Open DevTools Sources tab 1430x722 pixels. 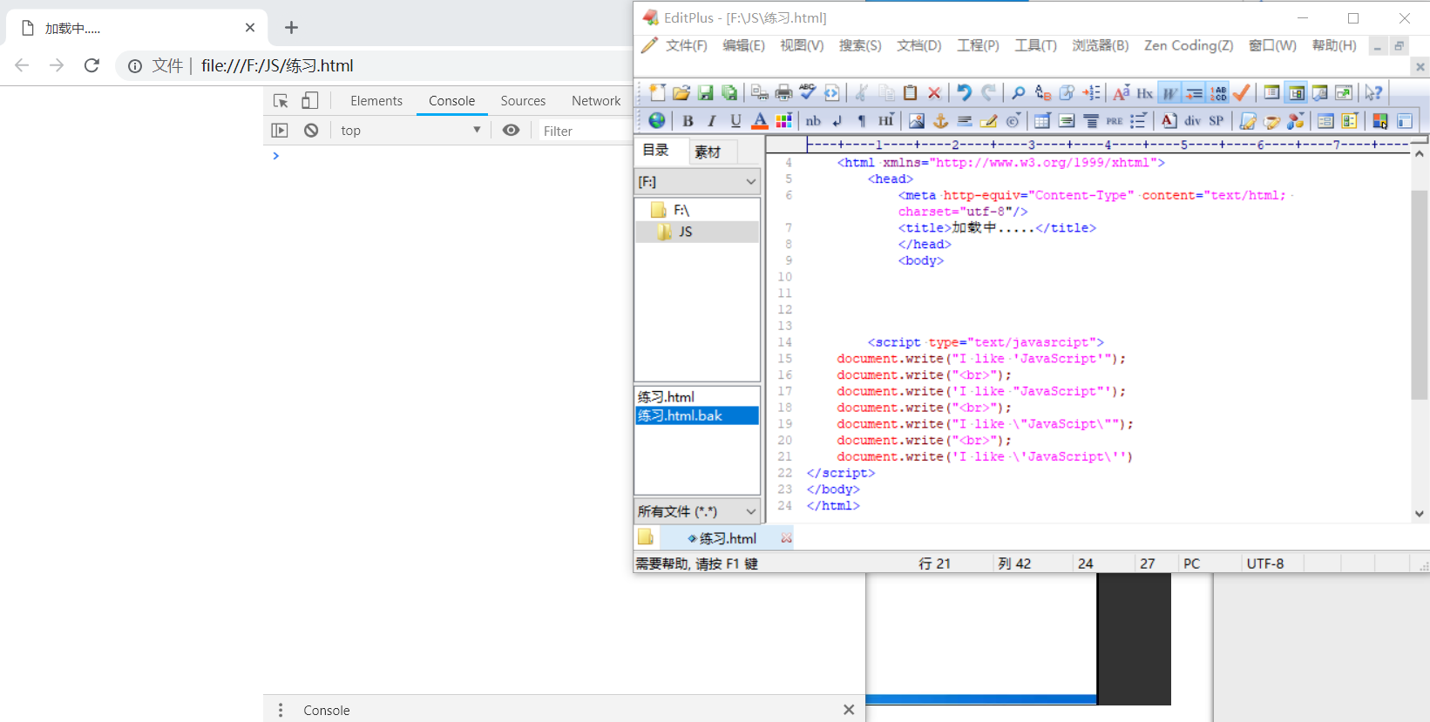pyautogui.click(x=523, y=101)
